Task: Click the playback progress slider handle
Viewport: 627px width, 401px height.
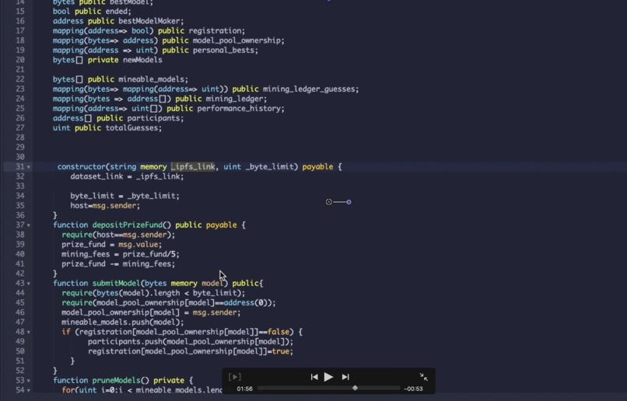Action: (355, 388)
